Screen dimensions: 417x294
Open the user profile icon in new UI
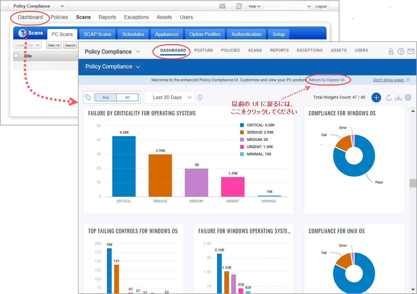click(391, 51)
